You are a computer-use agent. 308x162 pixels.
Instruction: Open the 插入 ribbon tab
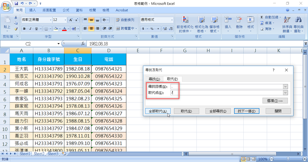(33, 10)
